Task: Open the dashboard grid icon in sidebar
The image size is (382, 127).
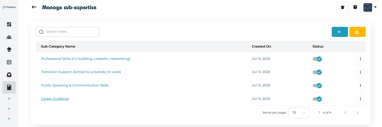Action: coord(9,24)
